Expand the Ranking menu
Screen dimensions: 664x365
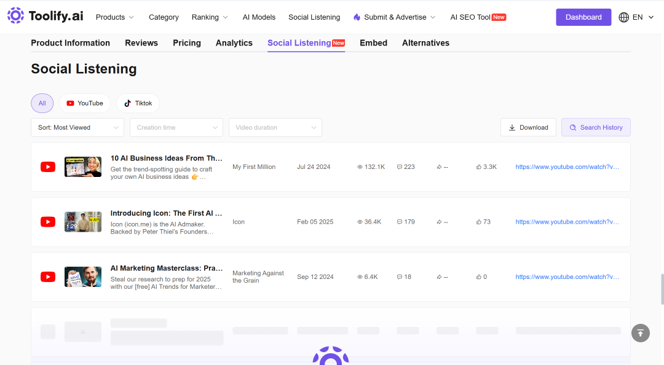tap(210, 17)
